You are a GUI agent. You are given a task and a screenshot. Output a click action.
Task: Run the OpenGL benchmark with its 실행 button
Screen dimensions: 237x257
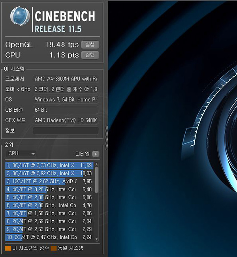pyautogui.click(x=90, y=45)
